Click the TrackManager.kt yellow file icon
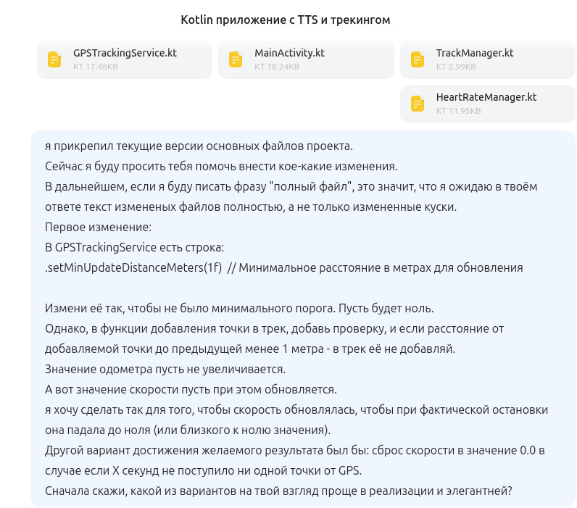Image resolution: width=577 pixels, height=508 pixels. (x=417, y=59)
